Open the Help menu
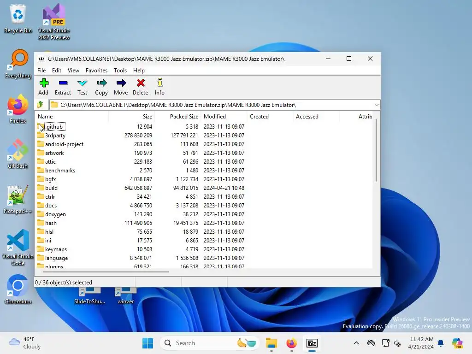 [139, 71]
